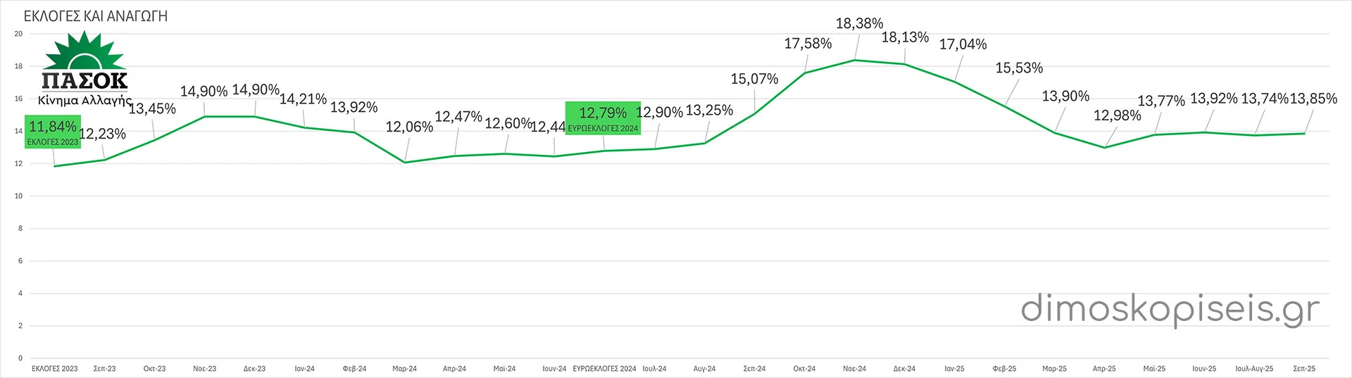
Task: Select the Σεπ-25 x-axis label
Action: pyautogui.click(x=1304, y=369)
